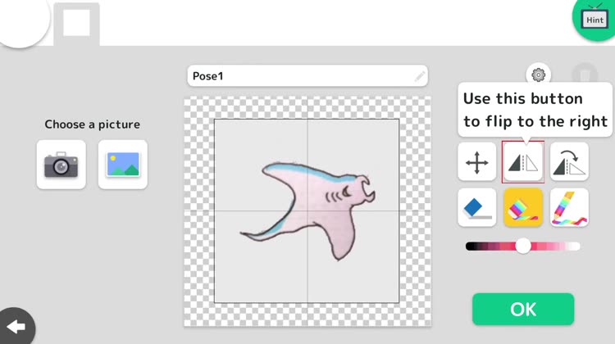Click the color slider's white handle
Screen dimensions: 615x344
[522, 246]
